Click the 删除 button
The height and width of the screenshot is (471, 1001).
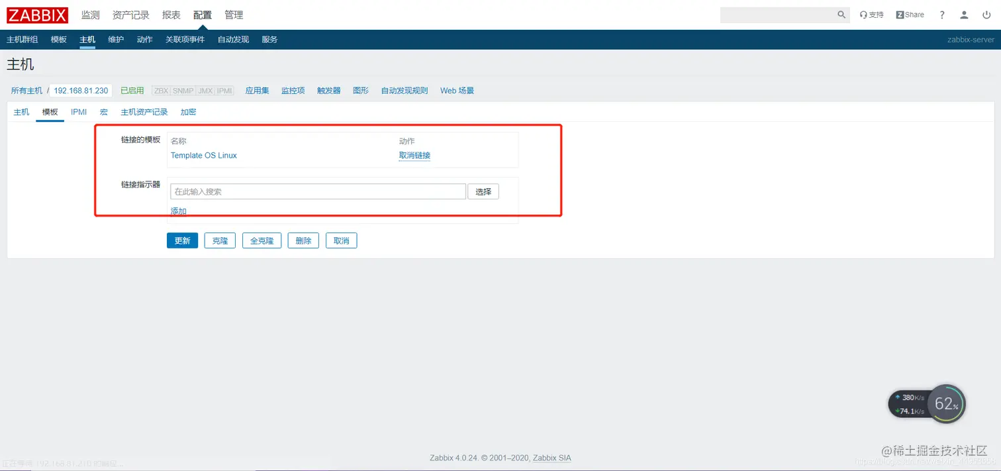[303, 240]
